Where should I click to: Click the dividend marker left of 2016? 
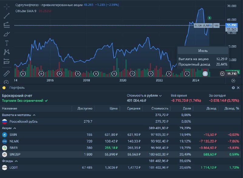41,74
